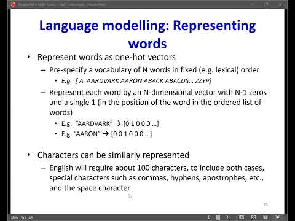Start Slide Show presentation icon
This screenshot has height=221, width=295.
[x=277, y=217]
